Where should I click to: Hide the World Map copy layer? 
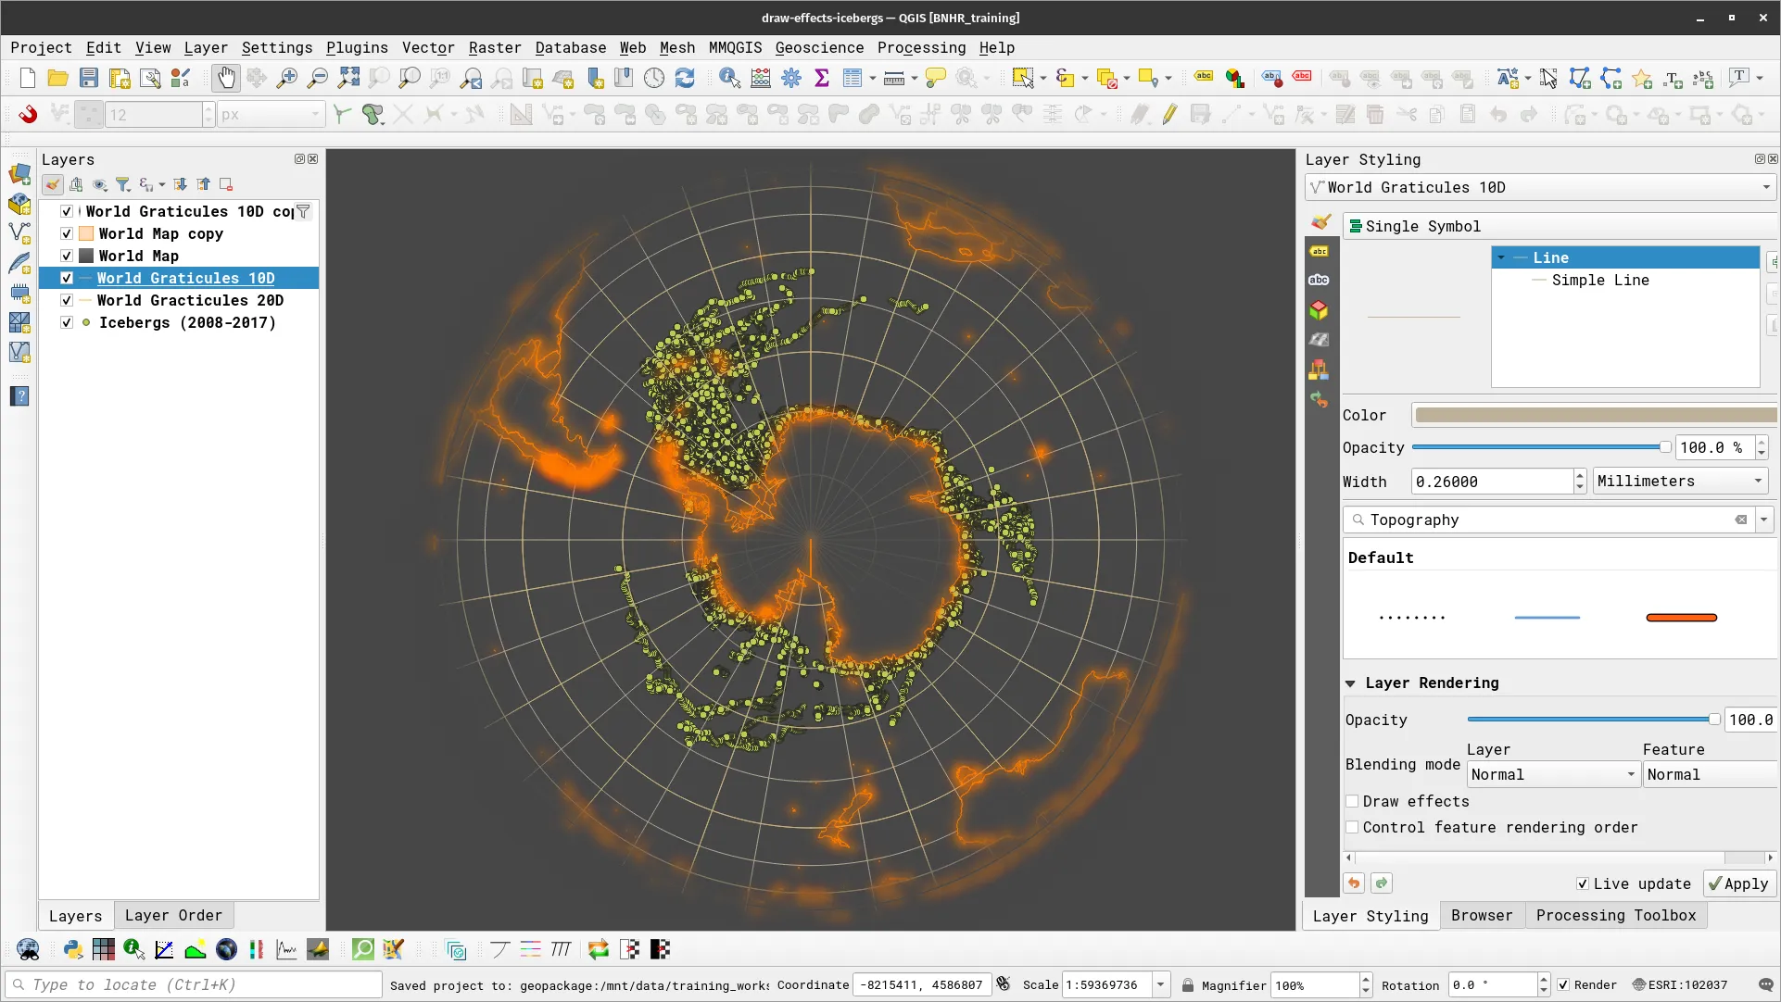66,233
